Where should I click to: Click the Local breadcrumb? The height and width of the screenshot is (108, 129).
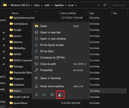pyautogui.click(x=71, y=5)
